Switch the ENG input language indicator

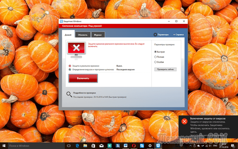pyautogui.click(x=215, y=146)
